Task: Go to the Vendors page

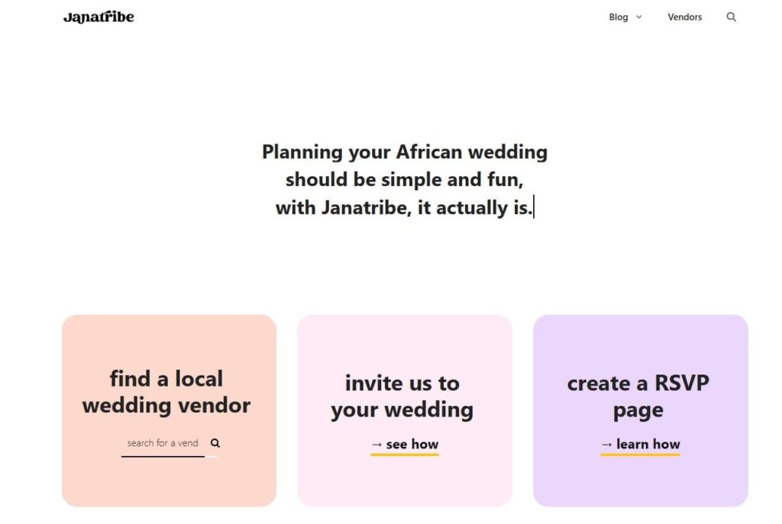Action: point(684,17)
